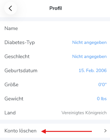Click the Geburtsdatum label
The height and width of the screenshot is (140, 110).
click(21, 71)
